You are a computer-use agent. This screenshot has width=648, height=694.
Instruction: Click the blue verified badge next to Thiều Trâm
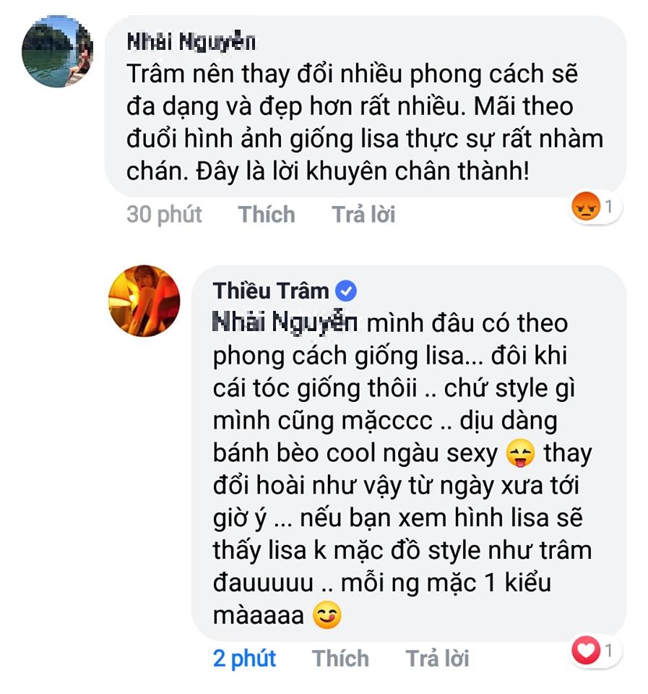[345, 291]
